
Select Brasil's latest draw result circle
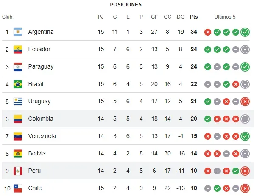coord(245,84)
